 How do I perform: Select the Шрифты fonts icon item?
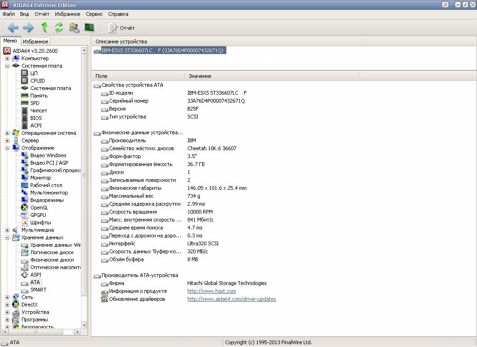coord(25,222)
